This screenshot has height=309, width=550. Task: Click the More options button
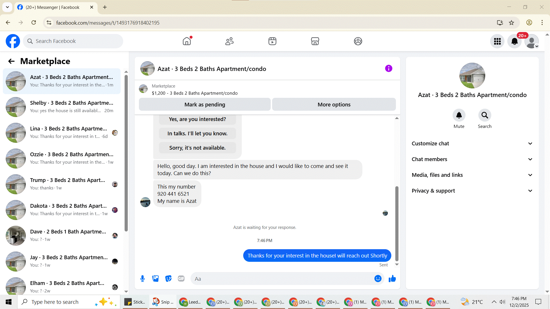point(334,104)
